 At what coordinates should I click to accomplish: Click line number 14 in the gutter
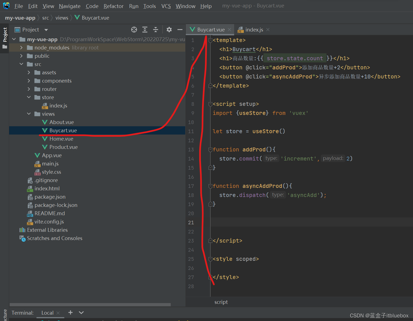click(191, 159)
